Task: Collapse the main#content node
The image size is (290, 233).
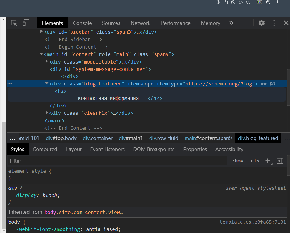Action: tap(42, 54)
